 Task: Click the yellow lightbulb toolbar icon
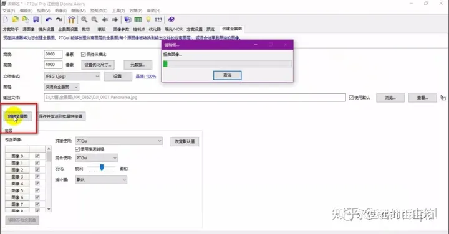click(148, 19)
